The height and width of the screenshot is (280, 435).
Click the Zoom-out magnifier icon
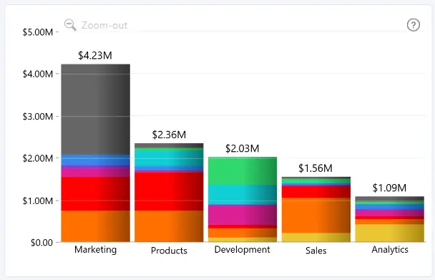point(70,25)
